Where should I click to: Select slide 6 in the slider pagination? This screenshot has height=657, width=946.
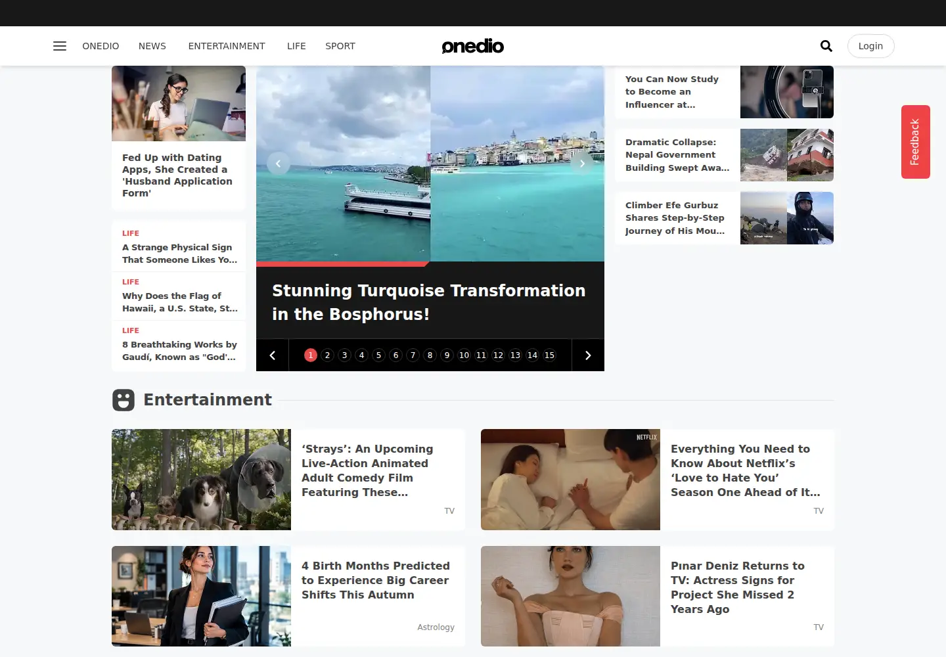click(x=396, y=355)
